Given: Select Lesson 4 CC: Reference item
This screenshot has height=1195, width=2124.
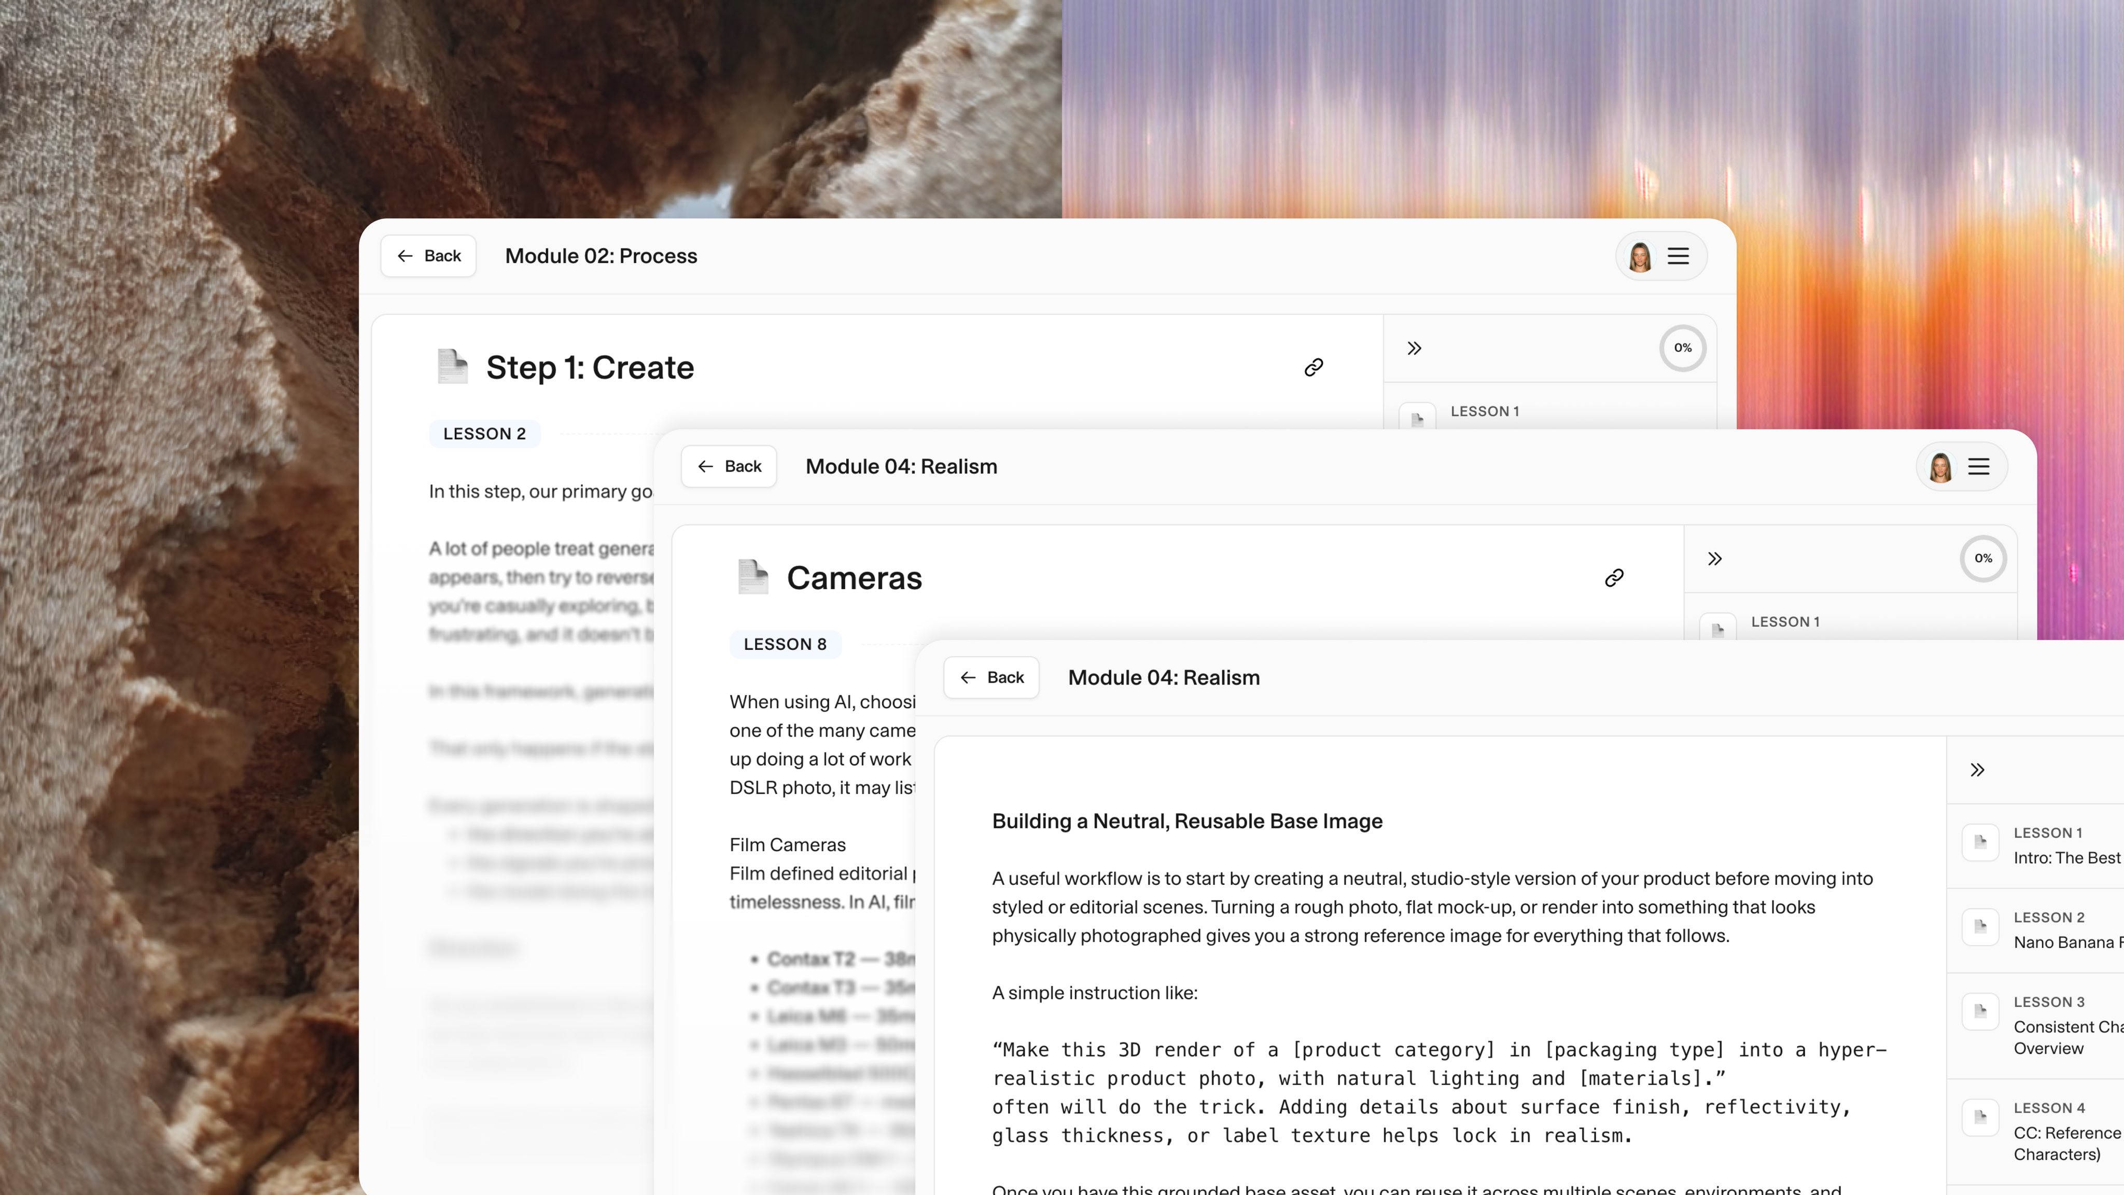Looking at the screenshot, I should [x=2053, y=1132].
